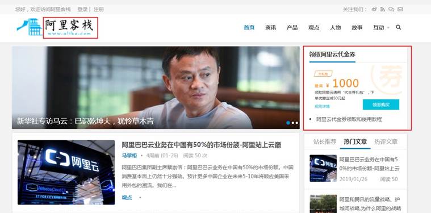The image size is (431, 213).
Task: Open the 登录 link
Action: point(82,9)
